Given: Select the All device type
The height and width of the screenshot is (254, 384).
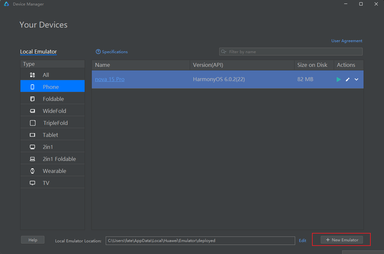Looking at the screenshot, I should [x=53, y=75].
